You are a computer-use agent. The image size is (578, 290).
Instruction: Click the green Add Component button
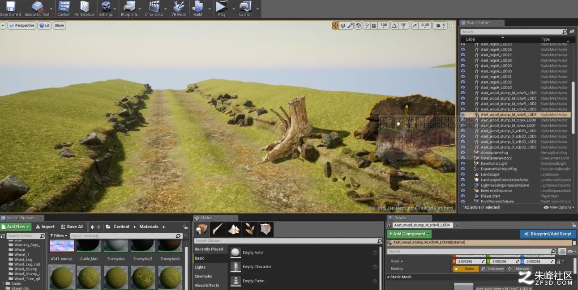coord(409,234)
